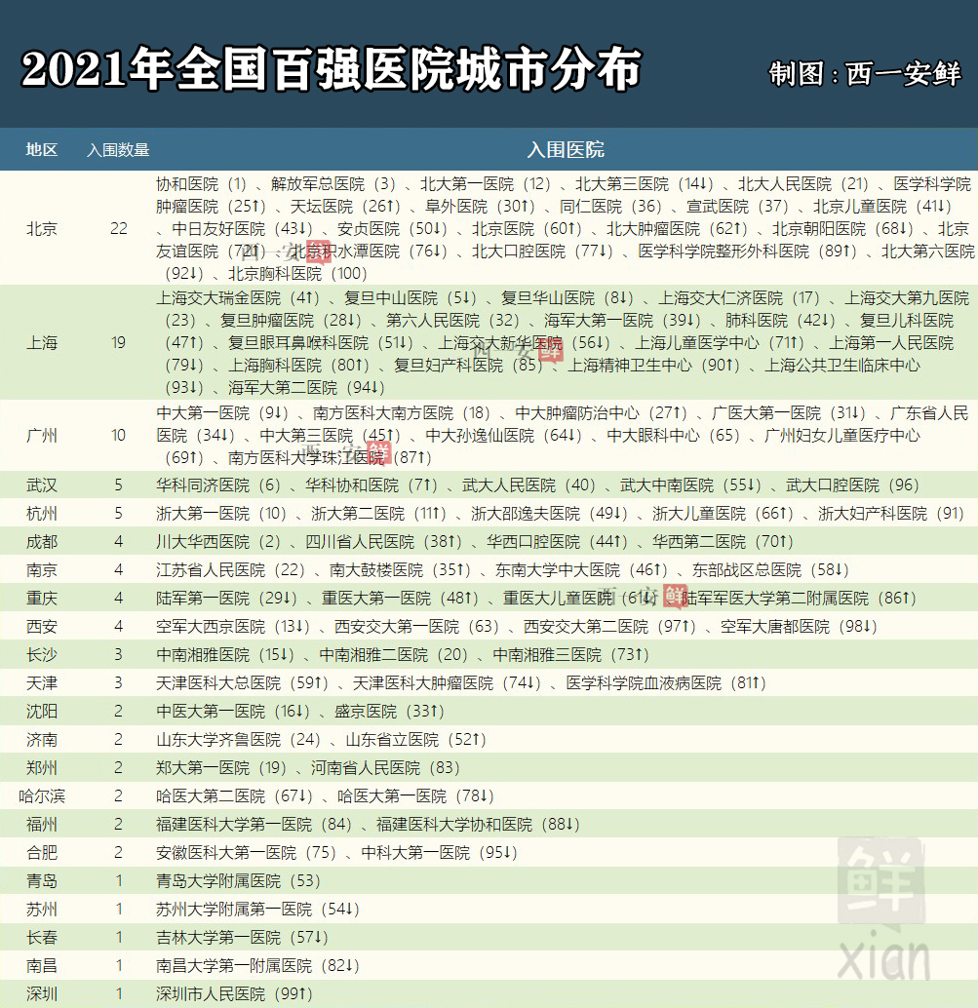Click the number 19 next to 上海
This screenshot has height=1008, width=978.
point(117,342)
